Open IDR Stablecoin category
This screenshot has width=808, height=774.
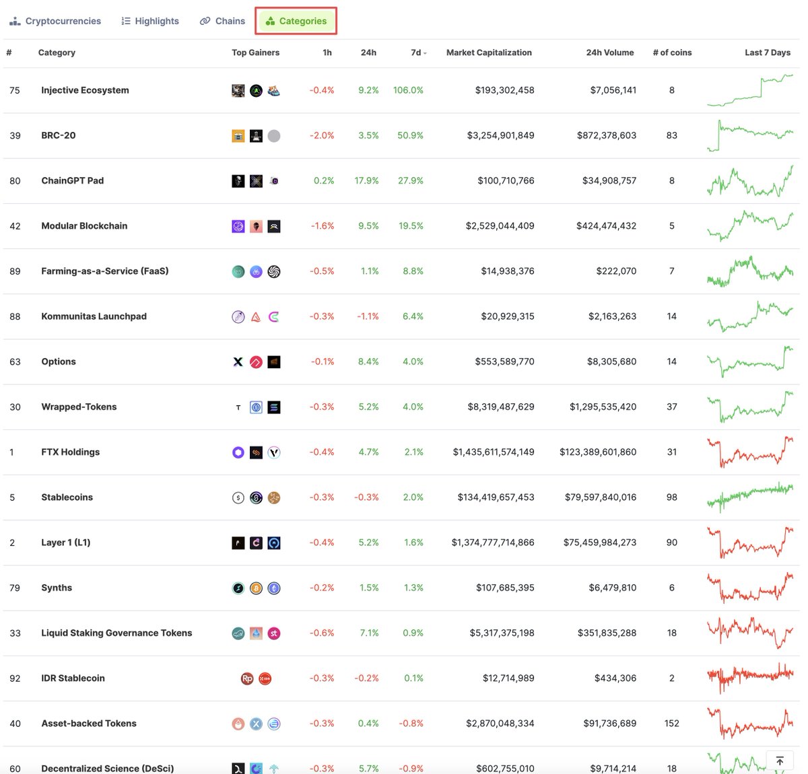click(x=73, y=678)
